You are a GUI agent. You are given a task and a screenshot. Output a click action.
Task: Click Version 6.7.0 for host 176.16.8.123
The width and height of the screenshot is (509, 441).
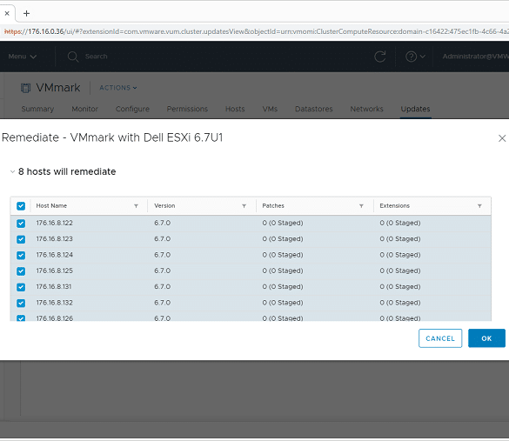[163, 239]
